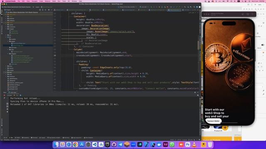Open the Project view dropdown
The width and height of the screenshot is (266, 149).
(x=9, y=10)
